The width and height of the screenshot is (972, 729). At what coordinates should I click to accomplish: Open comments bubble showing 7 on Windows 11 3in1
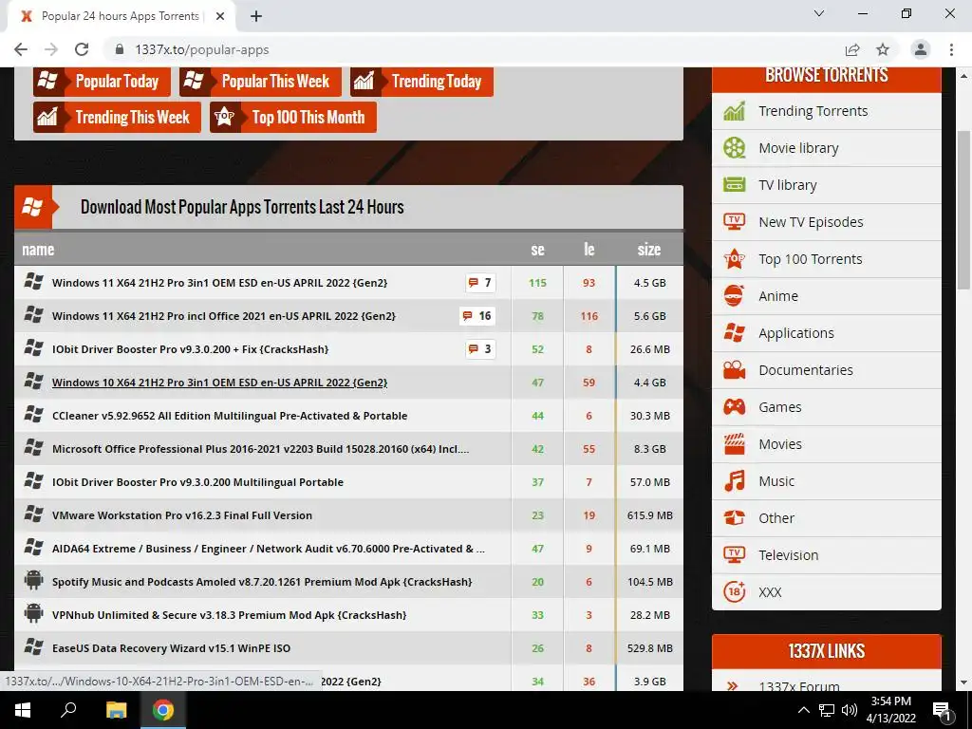480,283
